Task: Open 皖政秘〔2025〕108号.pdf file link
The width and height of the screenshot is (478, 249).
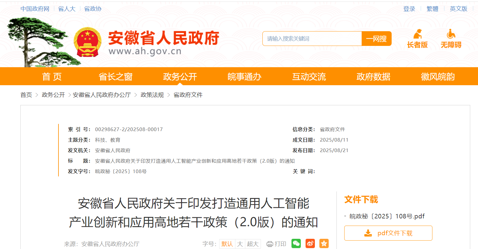Action: [x=387, y=216]
